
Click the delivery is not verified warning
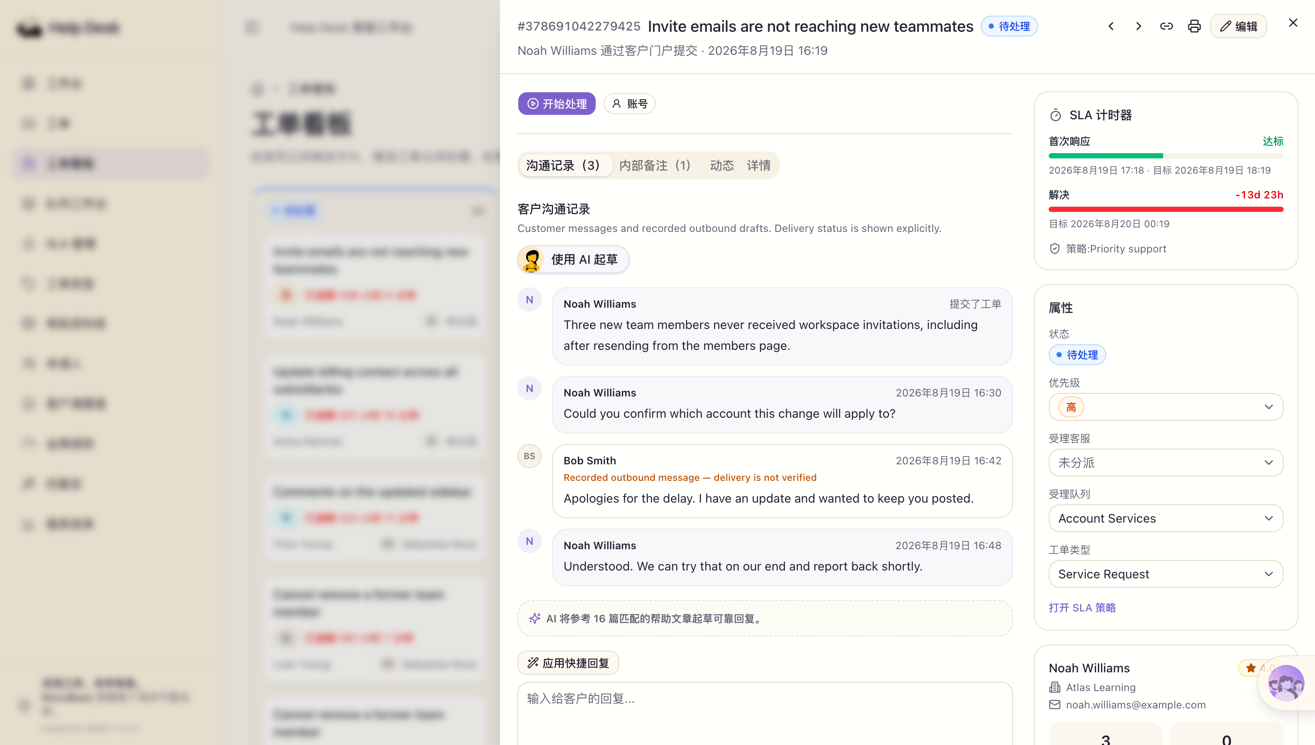click(690, 478)
